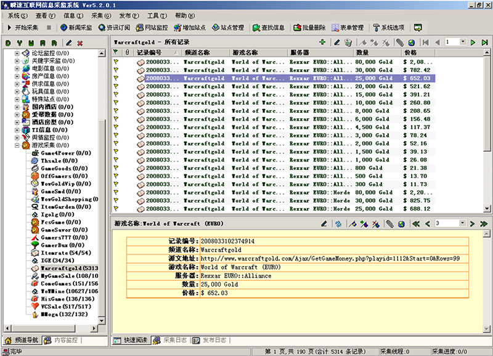Click the green plus add-record icon
493x356 pixels.
(x=322, y=42)
